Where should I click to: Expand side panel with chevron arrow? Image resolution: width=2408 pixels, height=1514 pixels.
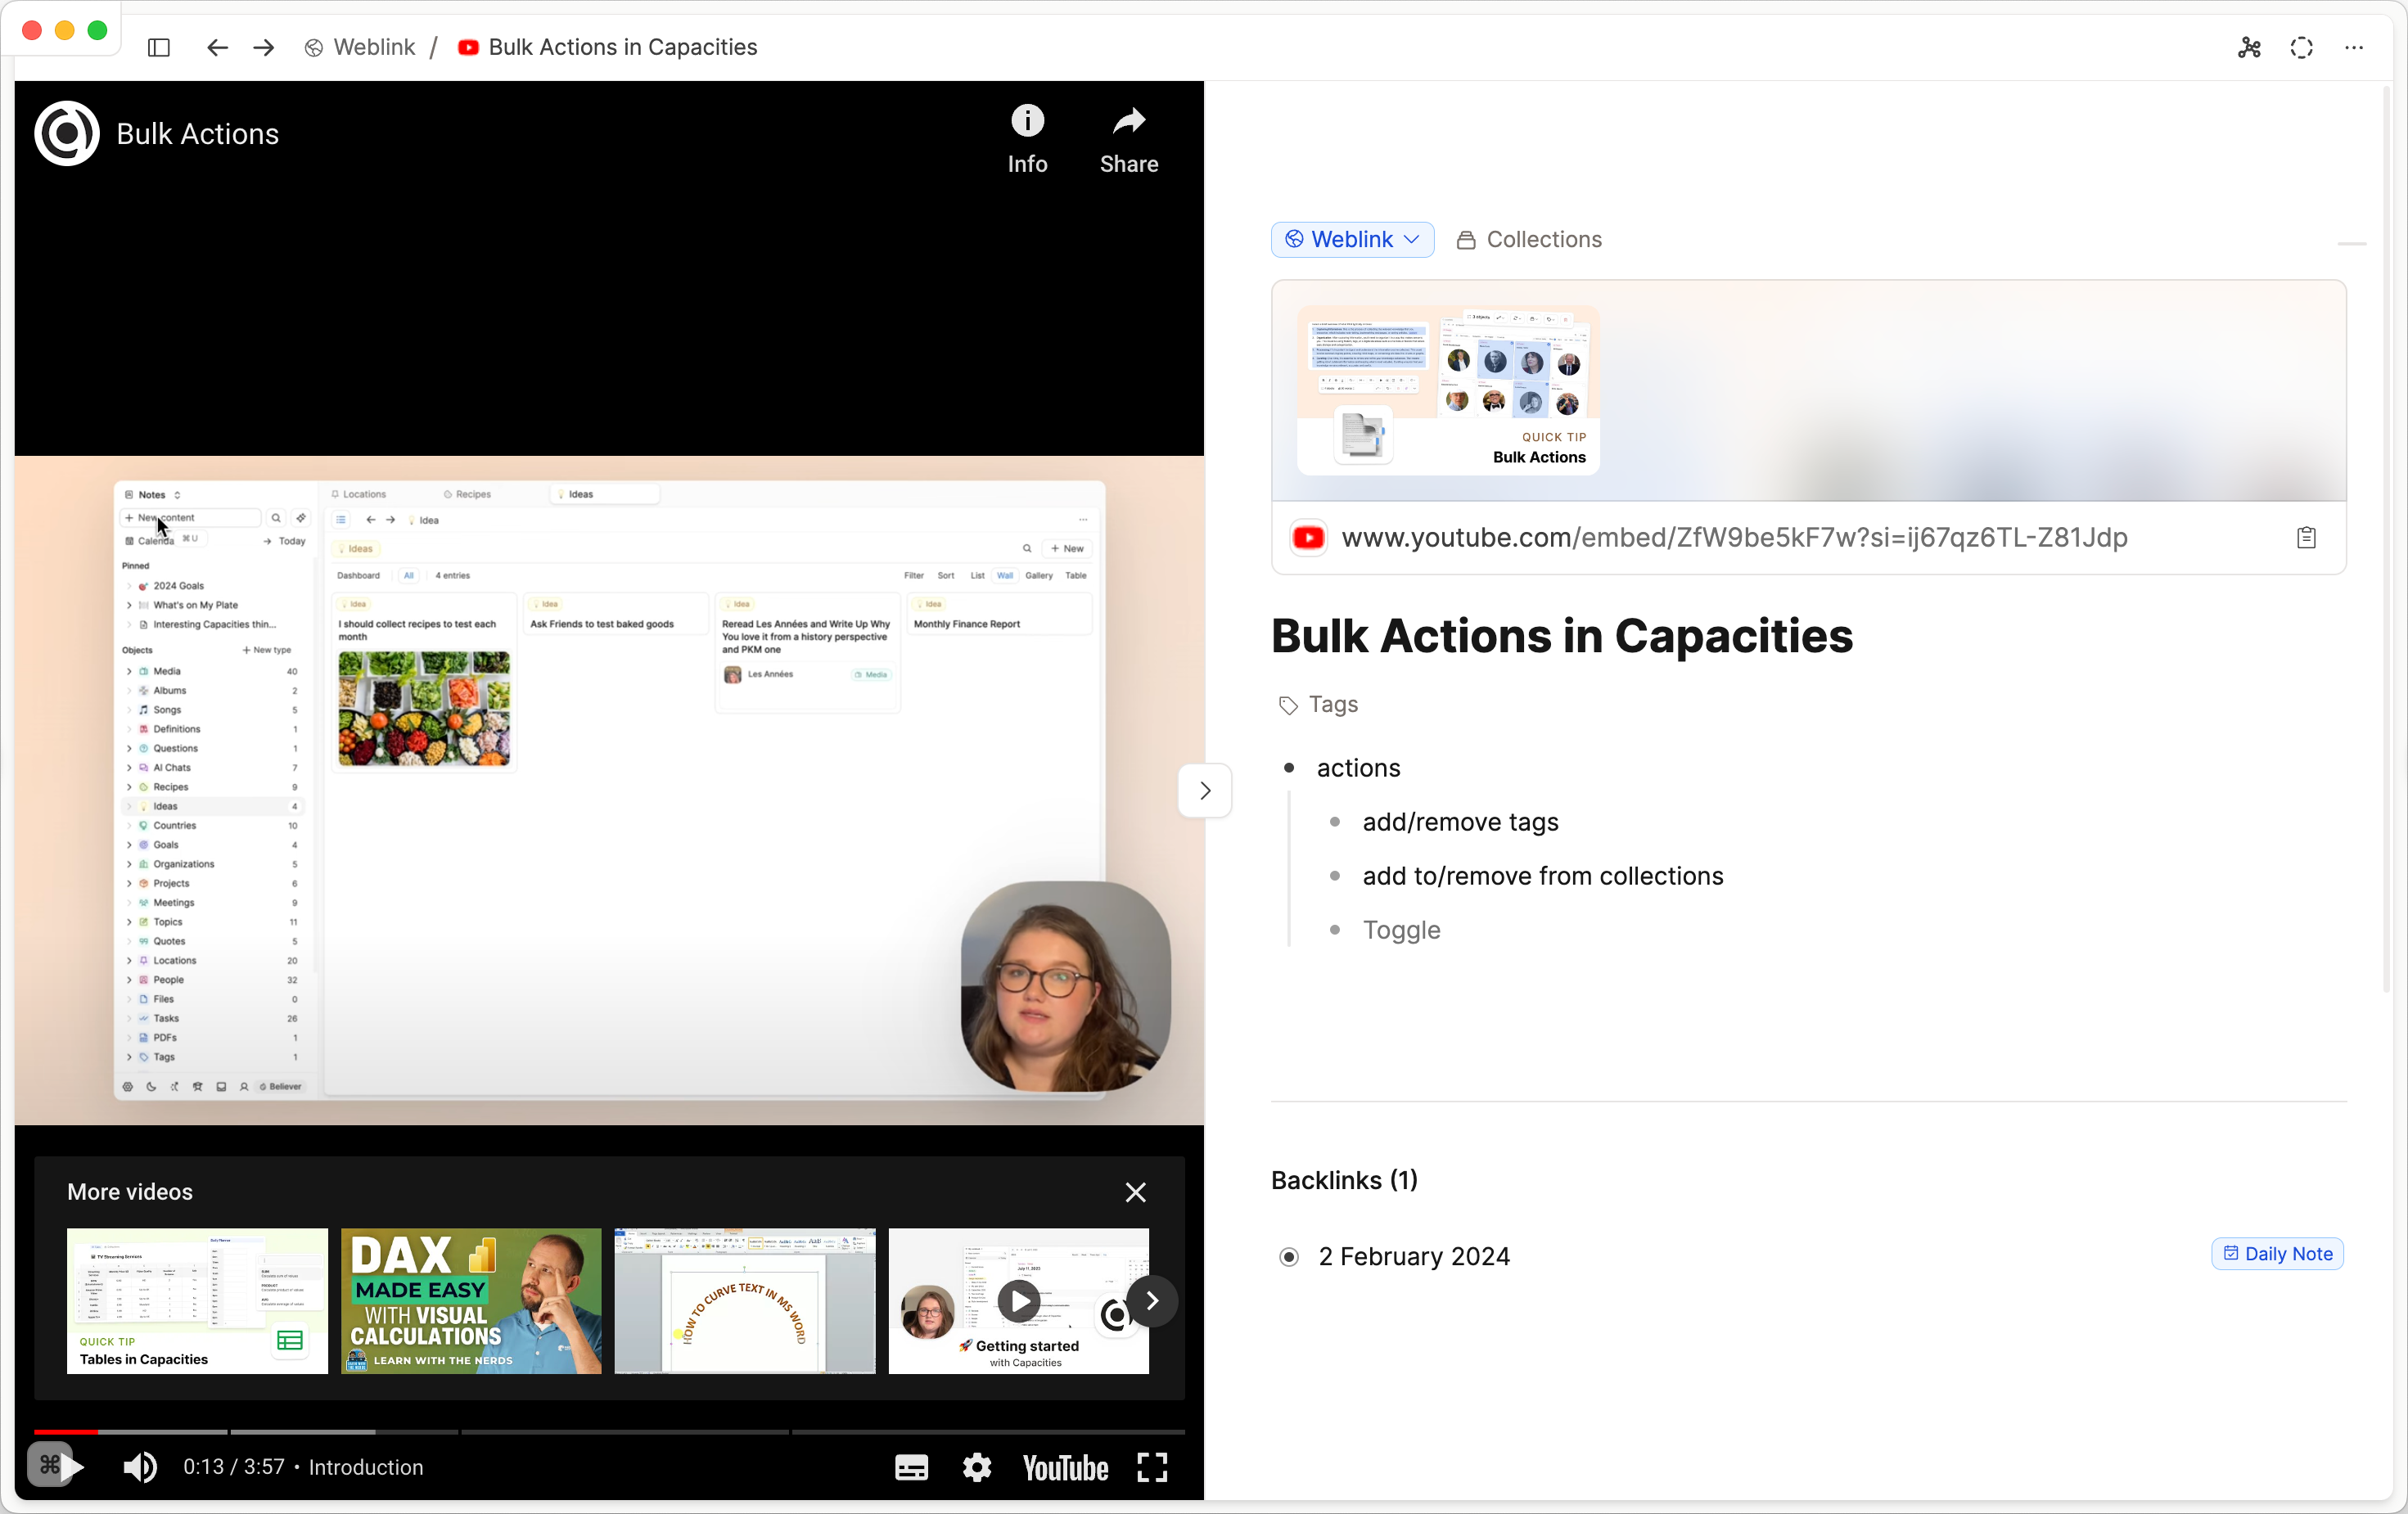pyautogui.click(x=1205, y=791)
